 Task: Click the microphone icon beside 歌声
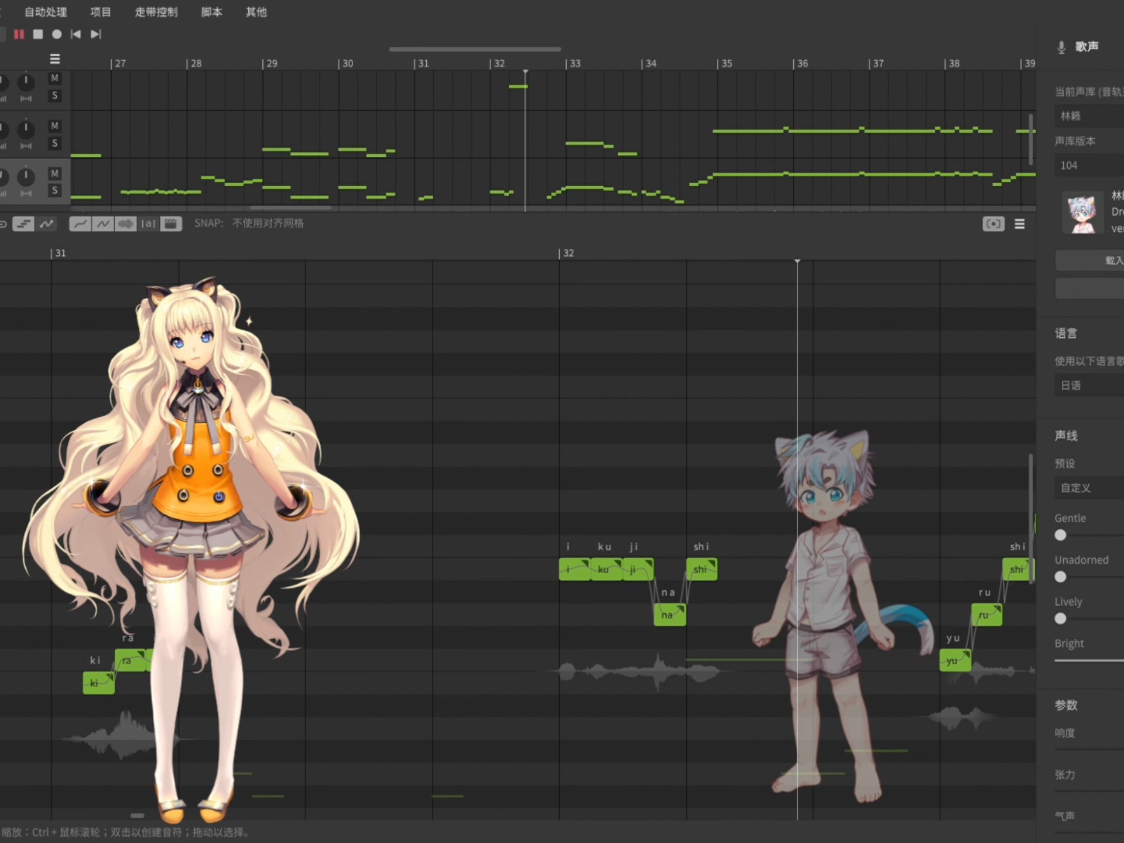(x=1061, y=47)
